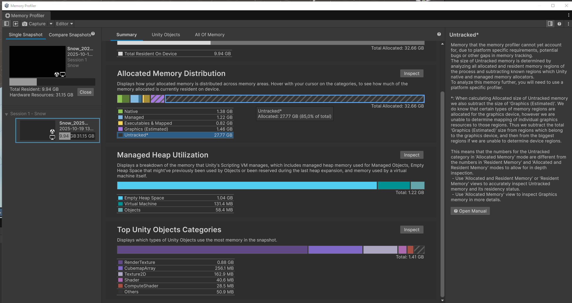Viewport: 572px width, 303px height.
Task: Open the Editor target dropdown
Action: (64, 24)
